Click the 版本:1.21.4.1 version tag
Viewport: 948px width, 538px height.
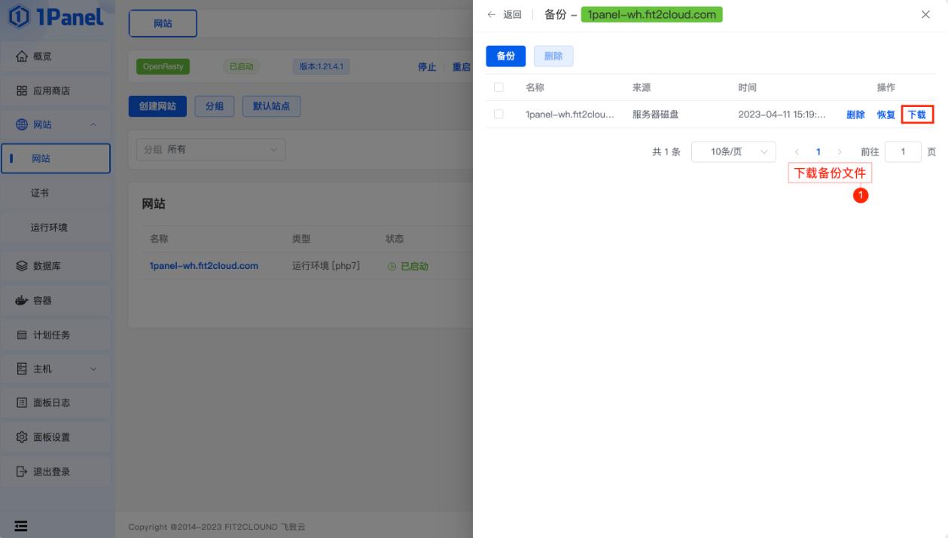click(320, 66)
